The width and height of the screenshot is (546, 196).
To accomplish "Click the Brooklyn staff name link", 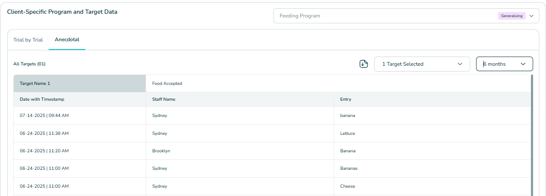I will coord(161,151).
